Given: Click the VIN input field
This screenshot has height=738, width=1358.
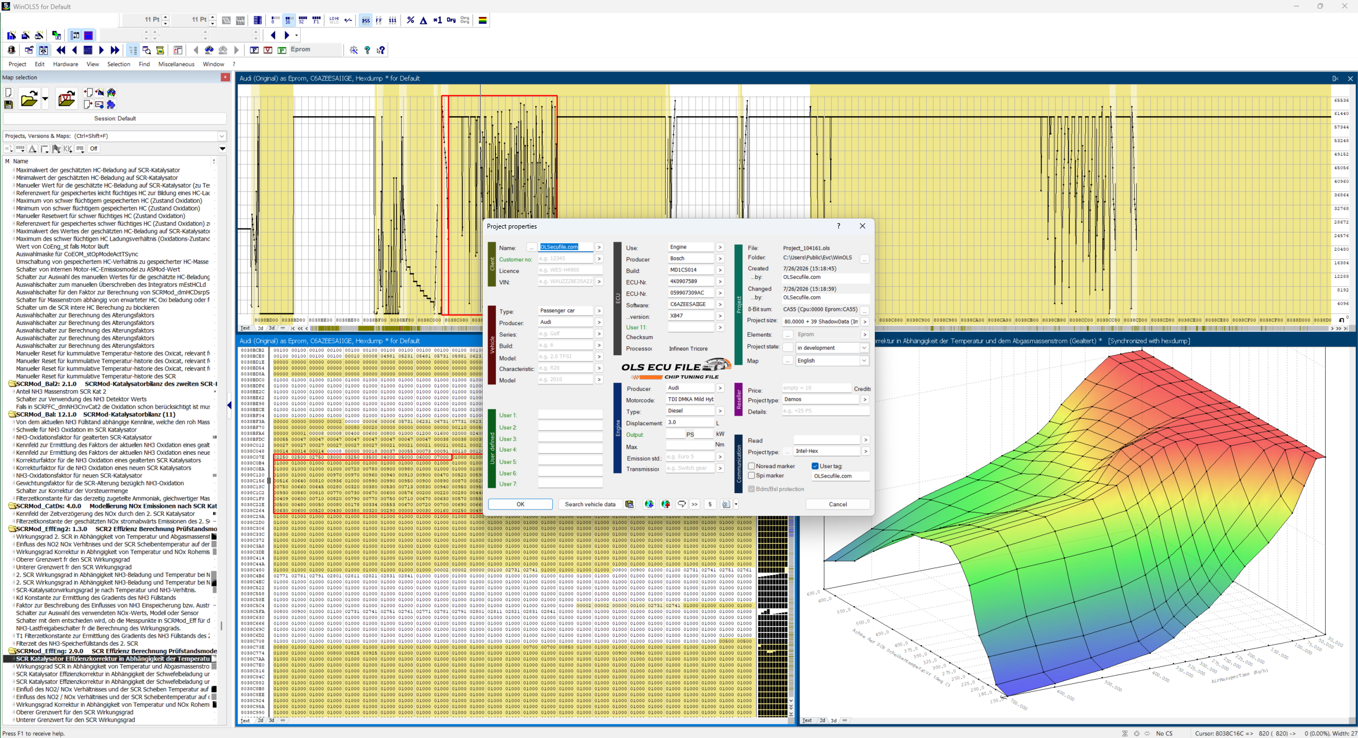Looking at the screenshot, I should pos(565,282).
